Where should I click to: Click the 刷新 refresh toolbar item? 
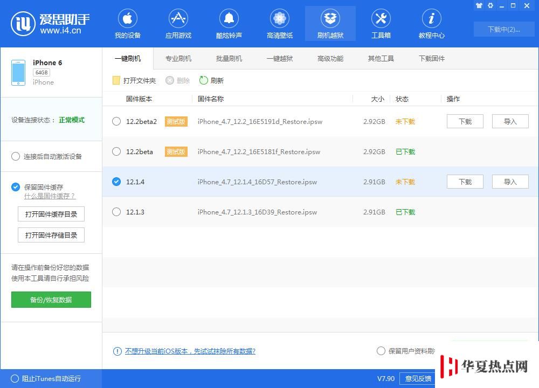[211, 80]
